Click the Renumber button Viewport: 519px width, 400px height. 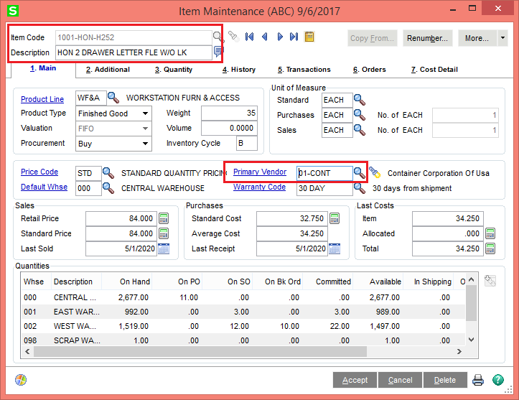point(427,38)
